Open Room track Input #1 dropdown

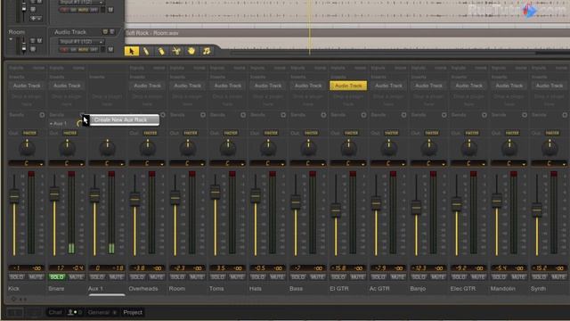[x=81, y=42]
